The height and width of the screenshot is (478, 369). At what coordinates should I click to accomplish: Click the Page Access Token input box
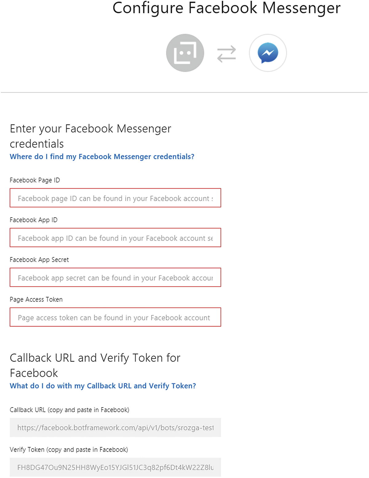(x=115, y=317)
